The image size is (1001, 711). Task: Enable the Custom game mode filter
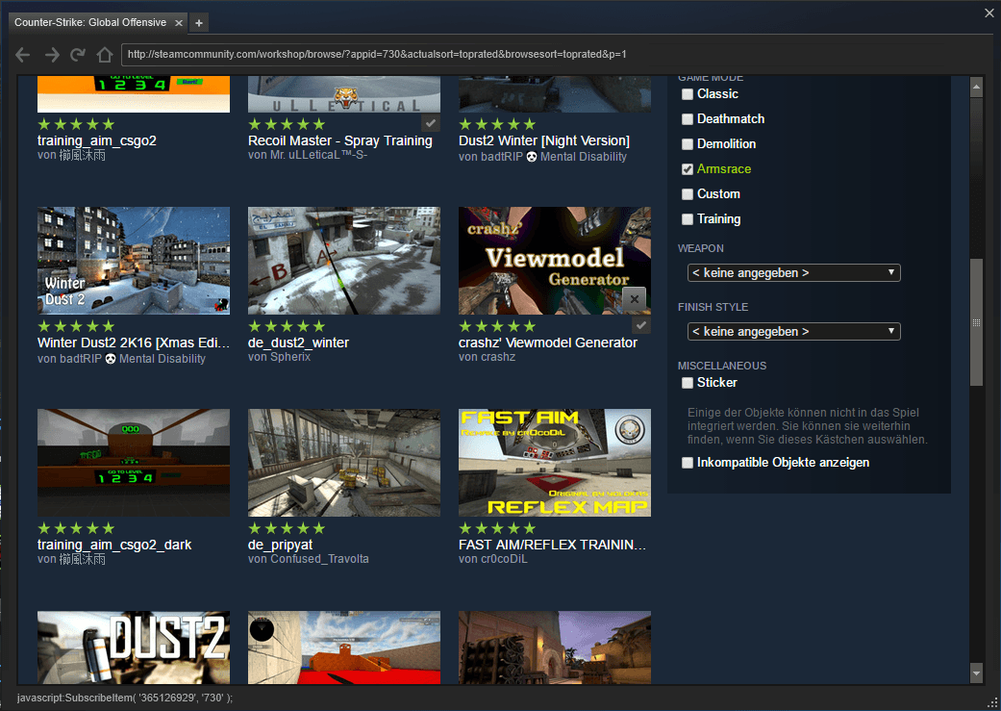click(688, 194)
